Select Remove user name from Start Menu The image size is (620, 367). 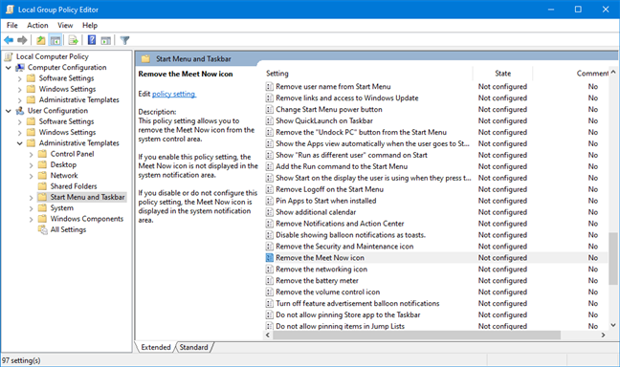[333, 87]
